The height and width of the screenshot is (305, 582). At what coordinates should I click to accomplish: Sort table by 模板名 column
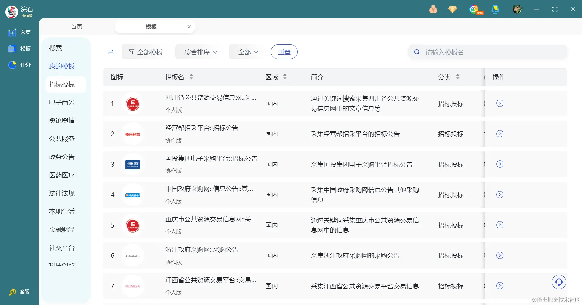tap(191, 77)
